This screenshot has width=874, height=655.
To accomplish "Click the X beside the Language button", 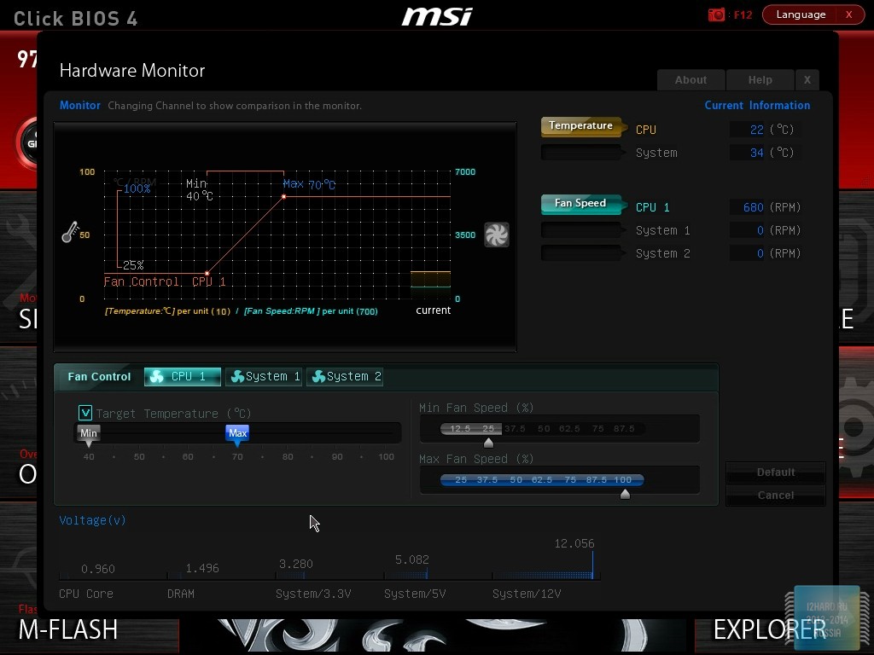I will 849,14.
